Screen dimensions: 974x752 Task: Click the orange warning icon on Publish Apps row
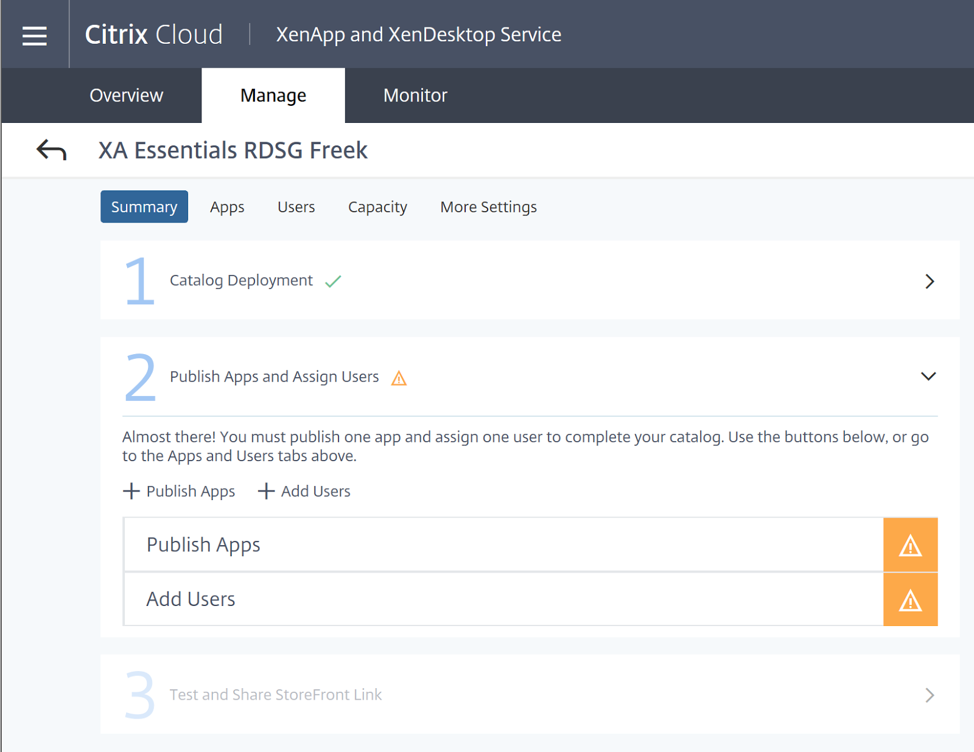(910, 545)
